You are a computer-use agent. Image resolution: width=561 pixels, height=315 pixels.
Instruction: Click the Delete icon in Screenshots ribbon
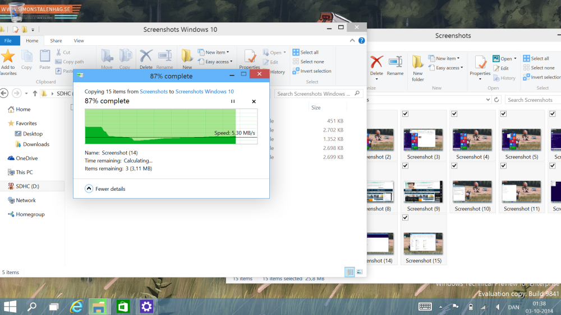[376, 64]
